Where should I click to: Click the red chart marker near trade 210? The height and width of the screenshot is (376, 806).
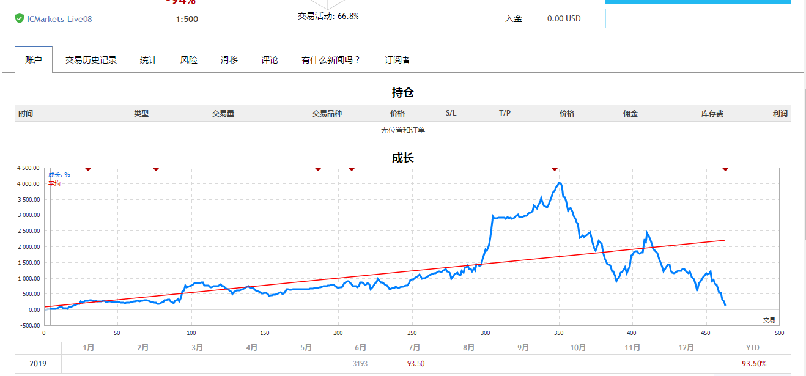(352, 169)
